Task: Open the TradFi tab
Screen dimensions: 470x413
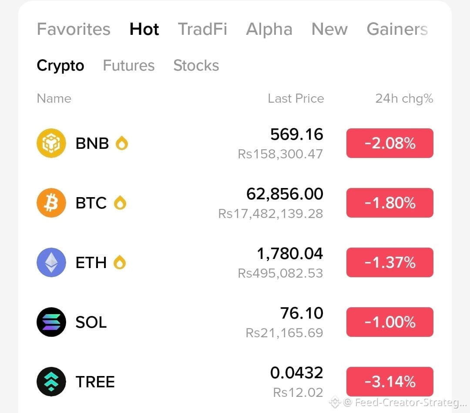Action: pos(202,29)
